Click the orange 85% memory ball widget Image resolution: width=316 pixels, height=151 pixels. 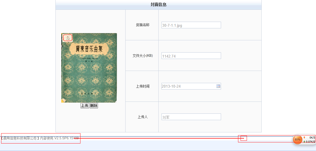coord(297,139)
